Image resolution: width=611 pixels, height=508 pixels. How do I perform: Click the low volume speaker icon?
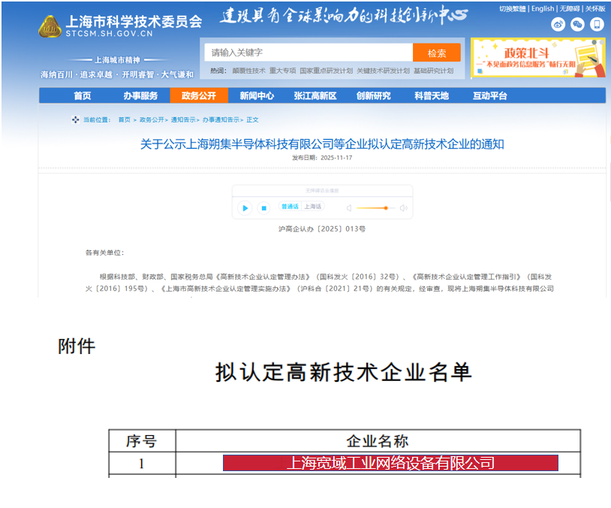click(349, 207)
